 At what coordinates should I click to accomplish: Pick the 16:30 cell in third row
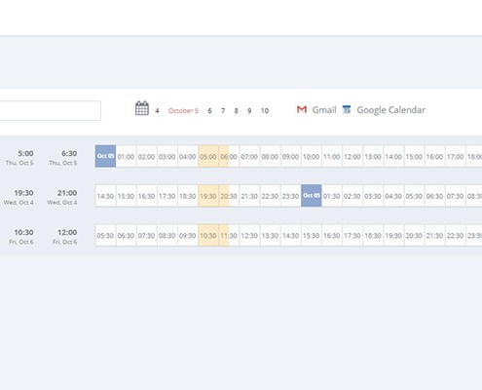pos(332,235)
